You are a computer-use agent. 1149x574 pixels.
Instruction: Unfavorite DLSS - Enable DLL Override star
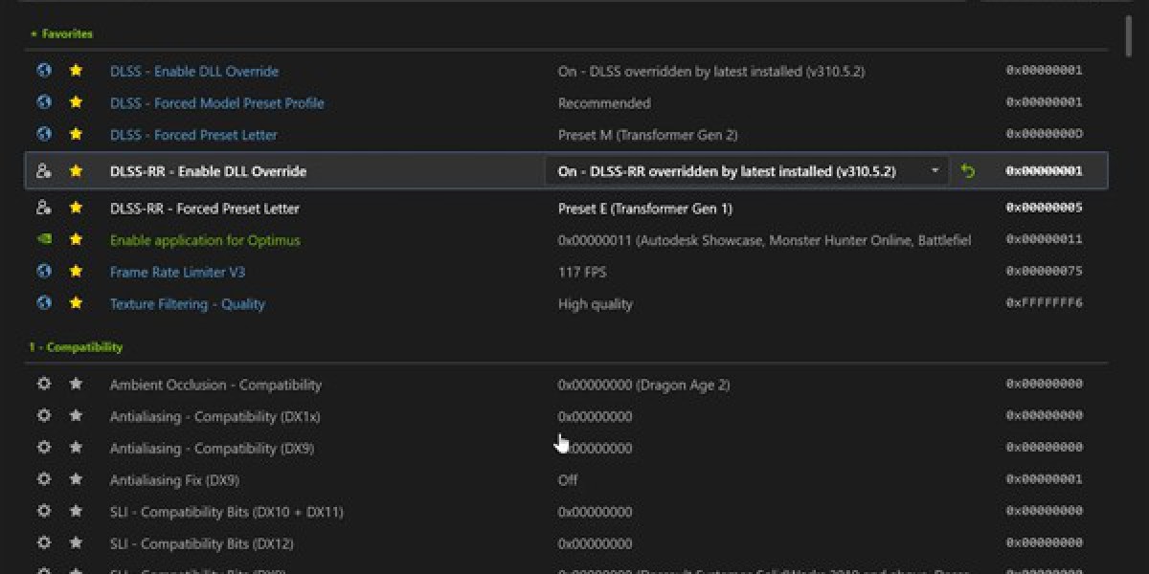point(76,71)
